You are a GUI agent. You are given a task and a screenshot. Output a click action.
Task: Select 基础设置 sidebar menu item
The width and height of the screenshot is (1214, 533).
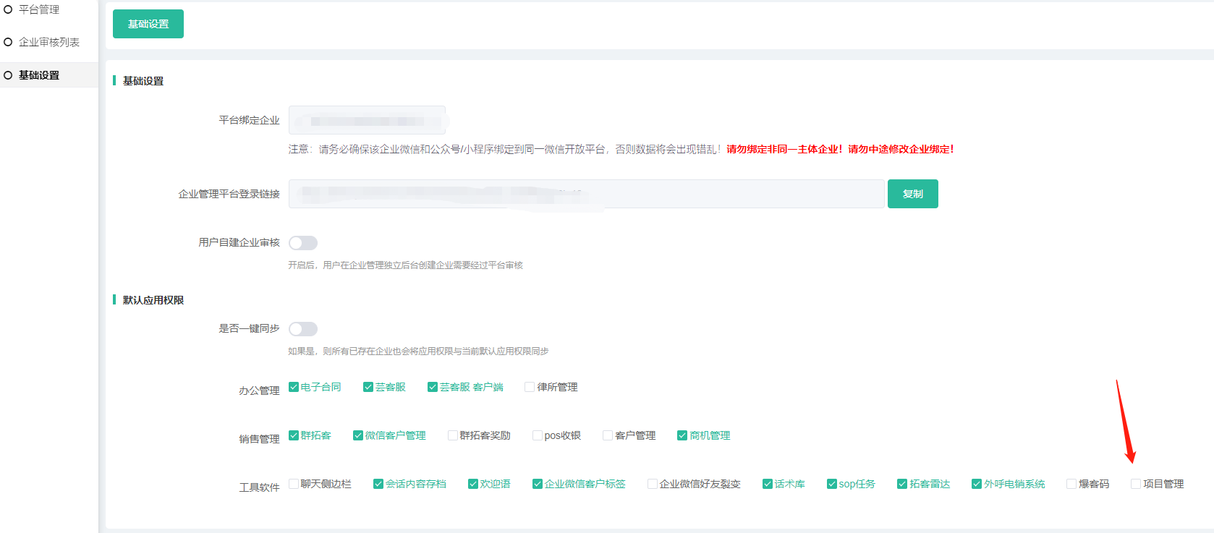pos(39,75)
